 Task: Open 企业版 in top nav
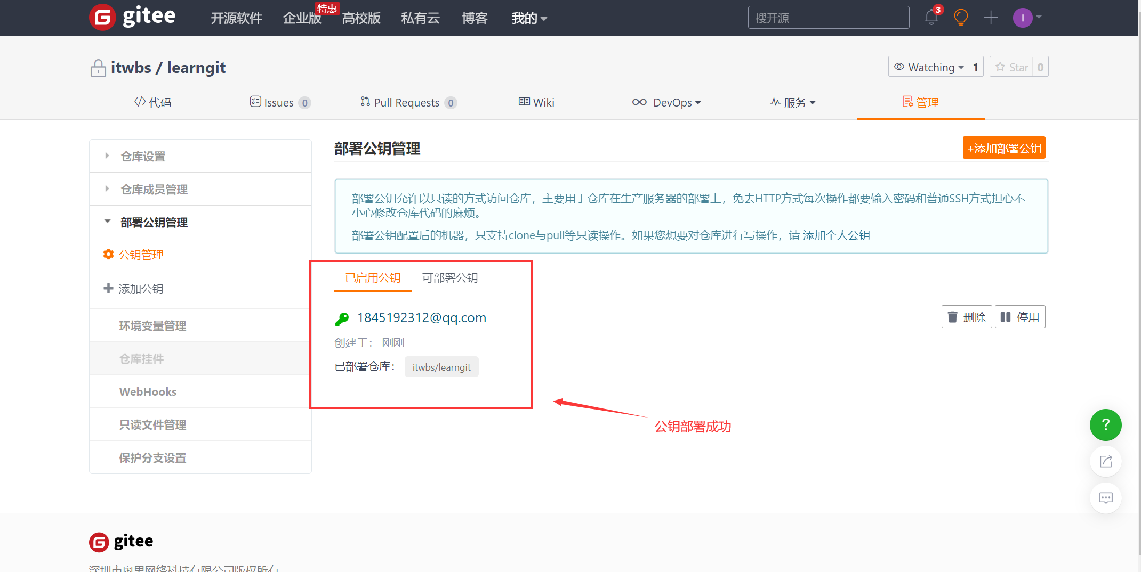[x=302, y=18]
